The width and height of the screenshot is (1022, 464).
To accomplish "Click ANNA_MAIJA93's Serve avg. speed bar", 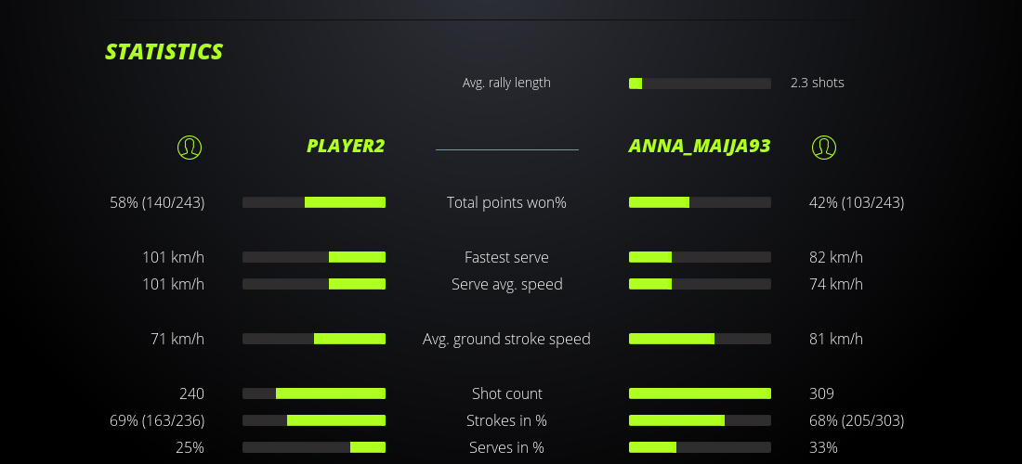I will click(x=700, y=284).
